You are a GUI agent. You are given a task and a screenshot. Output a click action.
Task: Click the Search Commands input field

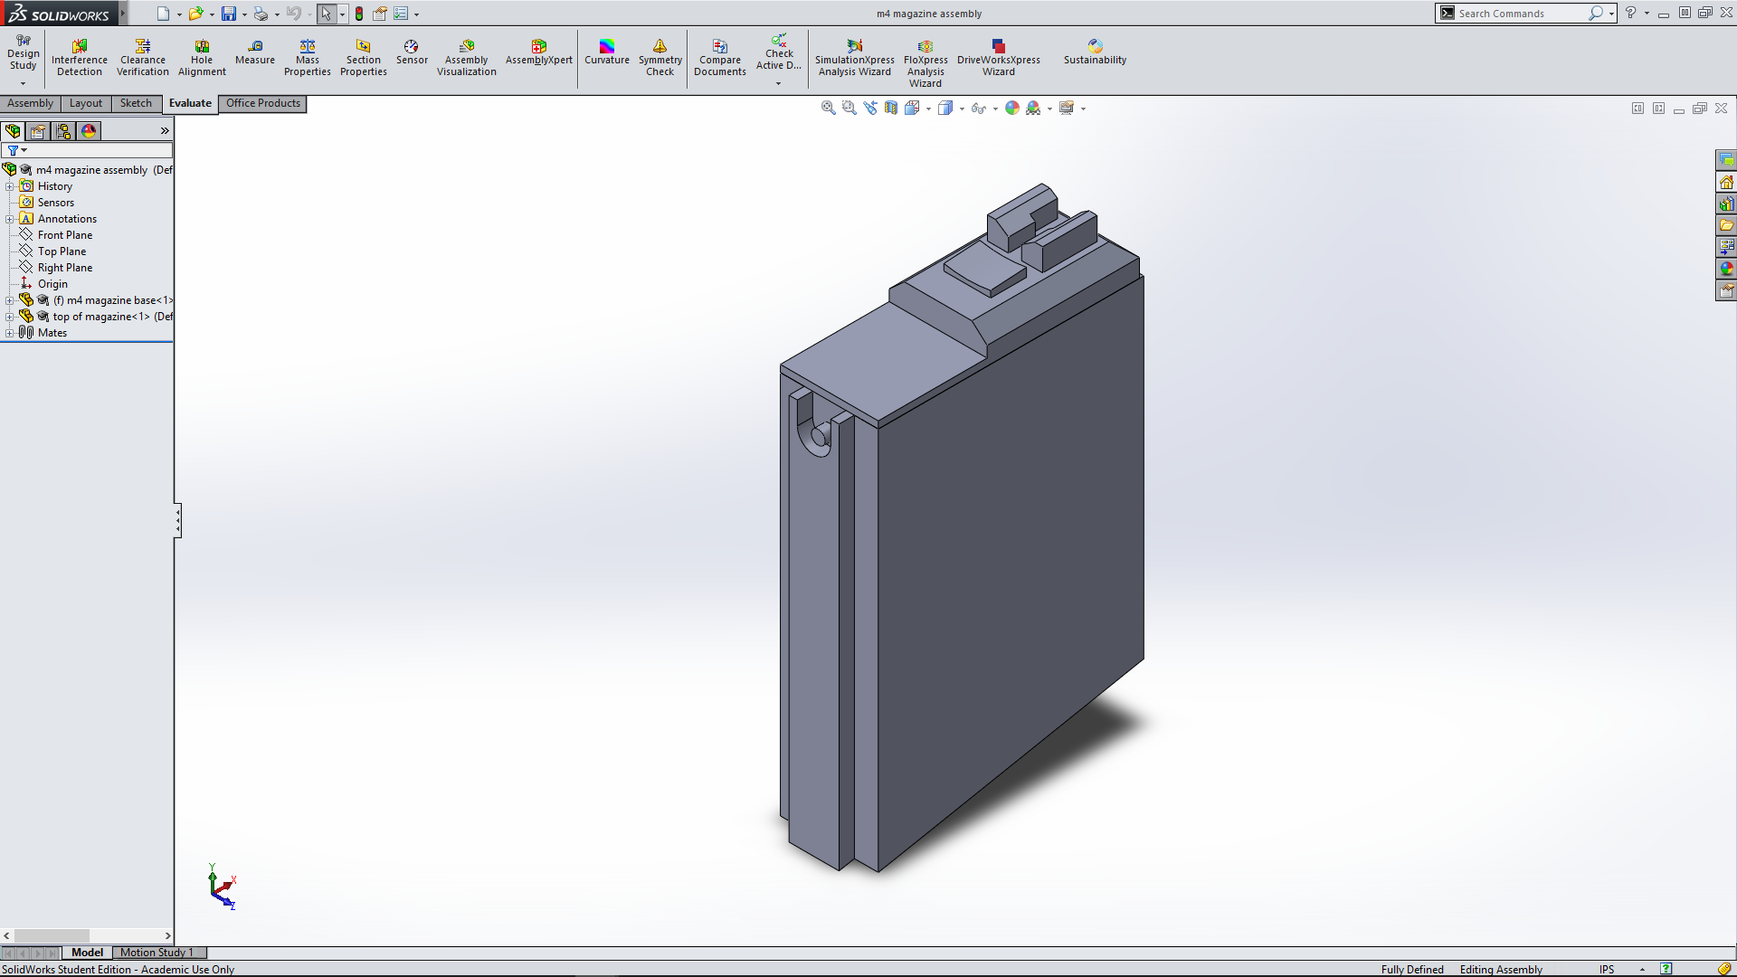click(1520, 14)
